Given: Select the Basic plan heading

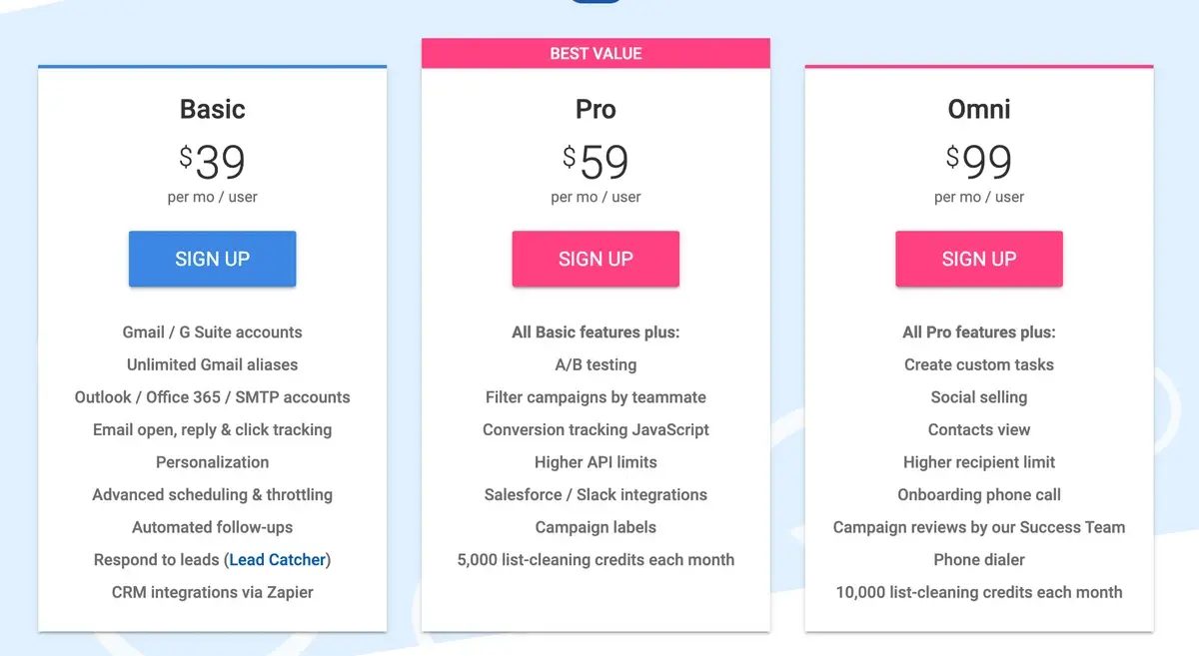Looking at the screenshot, I should [212, 109].
